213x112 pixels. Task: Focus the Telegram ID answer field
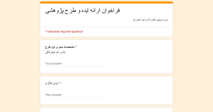click(76, 95)
